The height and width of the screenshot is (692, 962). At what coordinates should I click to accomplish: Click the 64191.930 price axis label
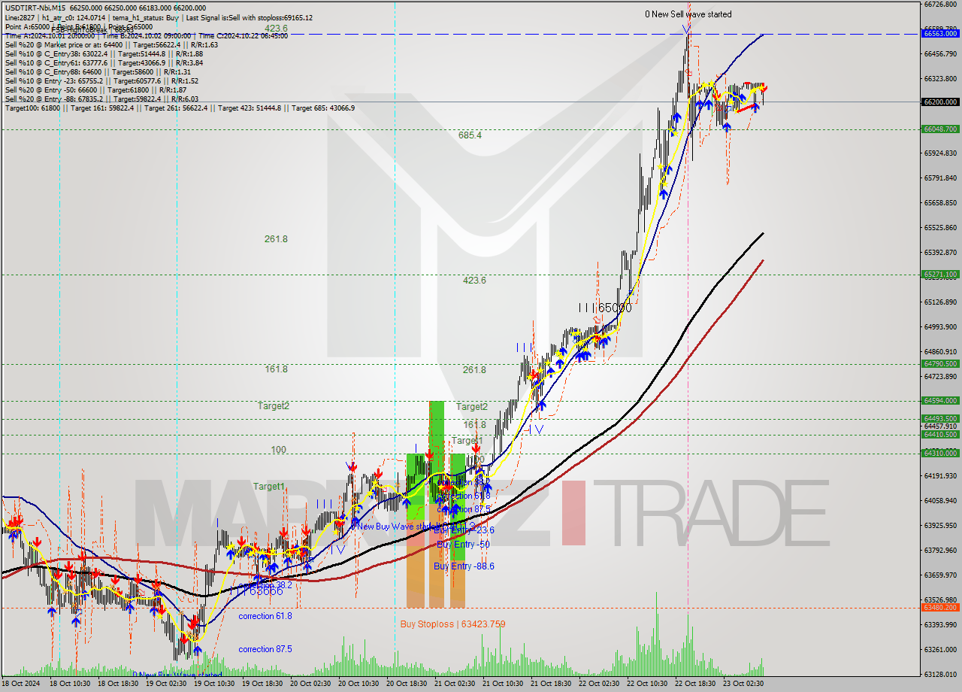pos(940,476)
